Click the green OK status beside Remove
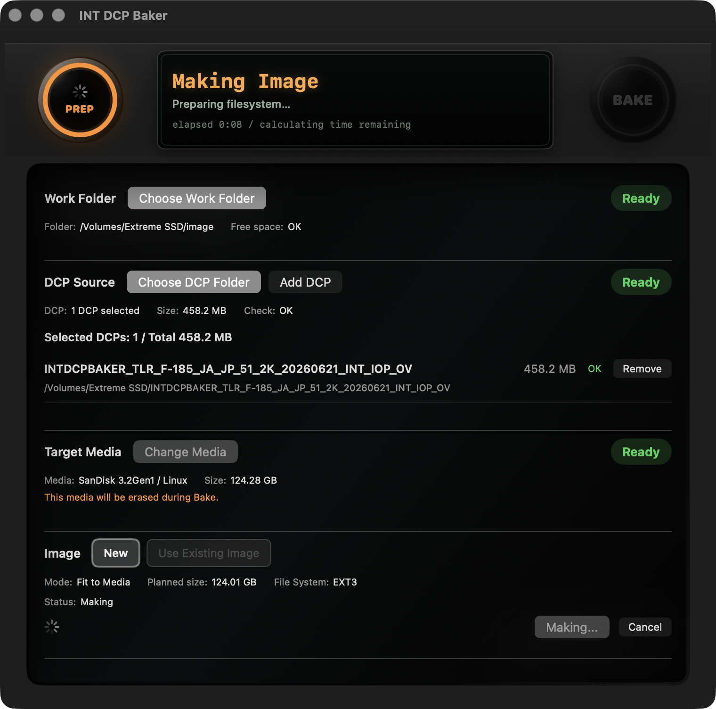 [594, 369]
